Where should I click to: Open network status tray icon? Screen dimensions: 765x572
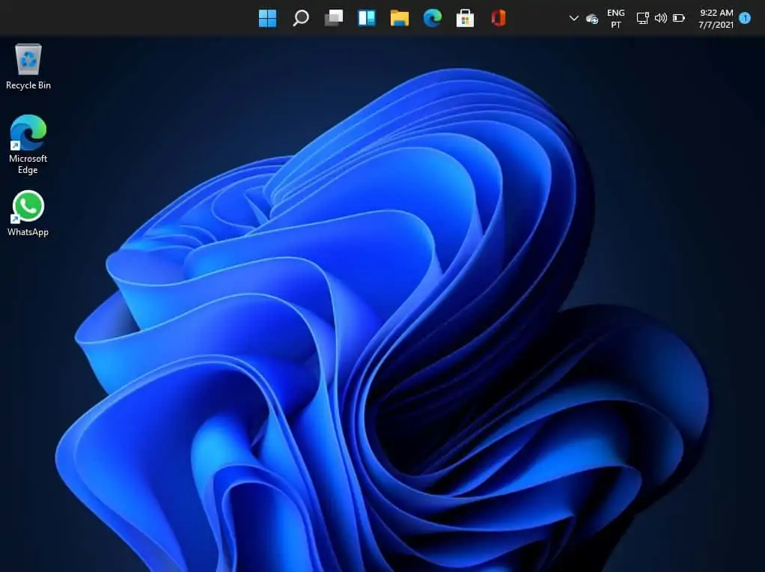[642, 19]
